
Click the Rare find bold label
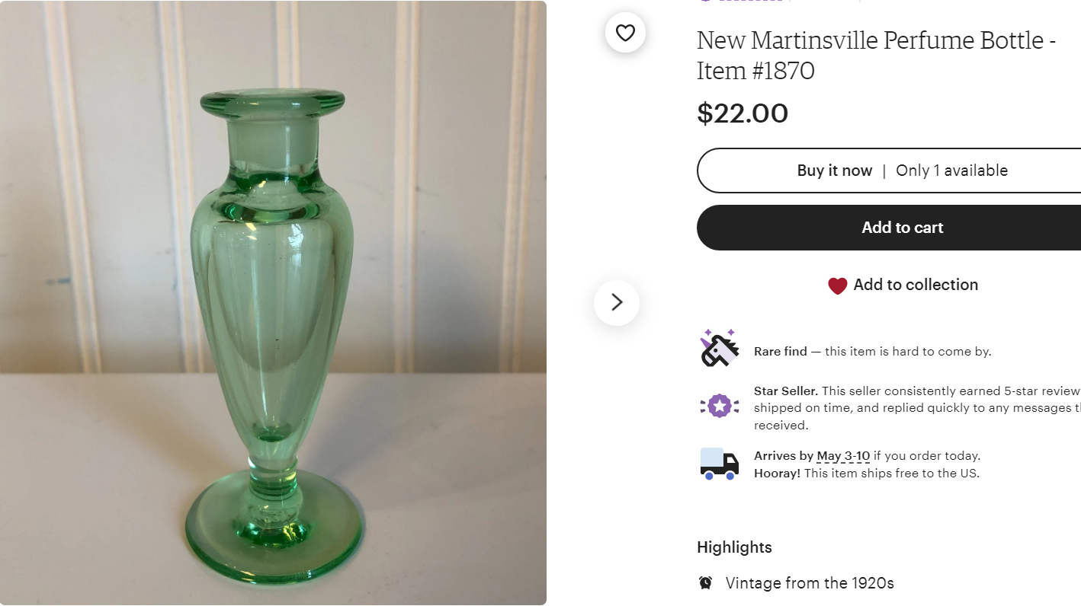[x=780, y=352]
